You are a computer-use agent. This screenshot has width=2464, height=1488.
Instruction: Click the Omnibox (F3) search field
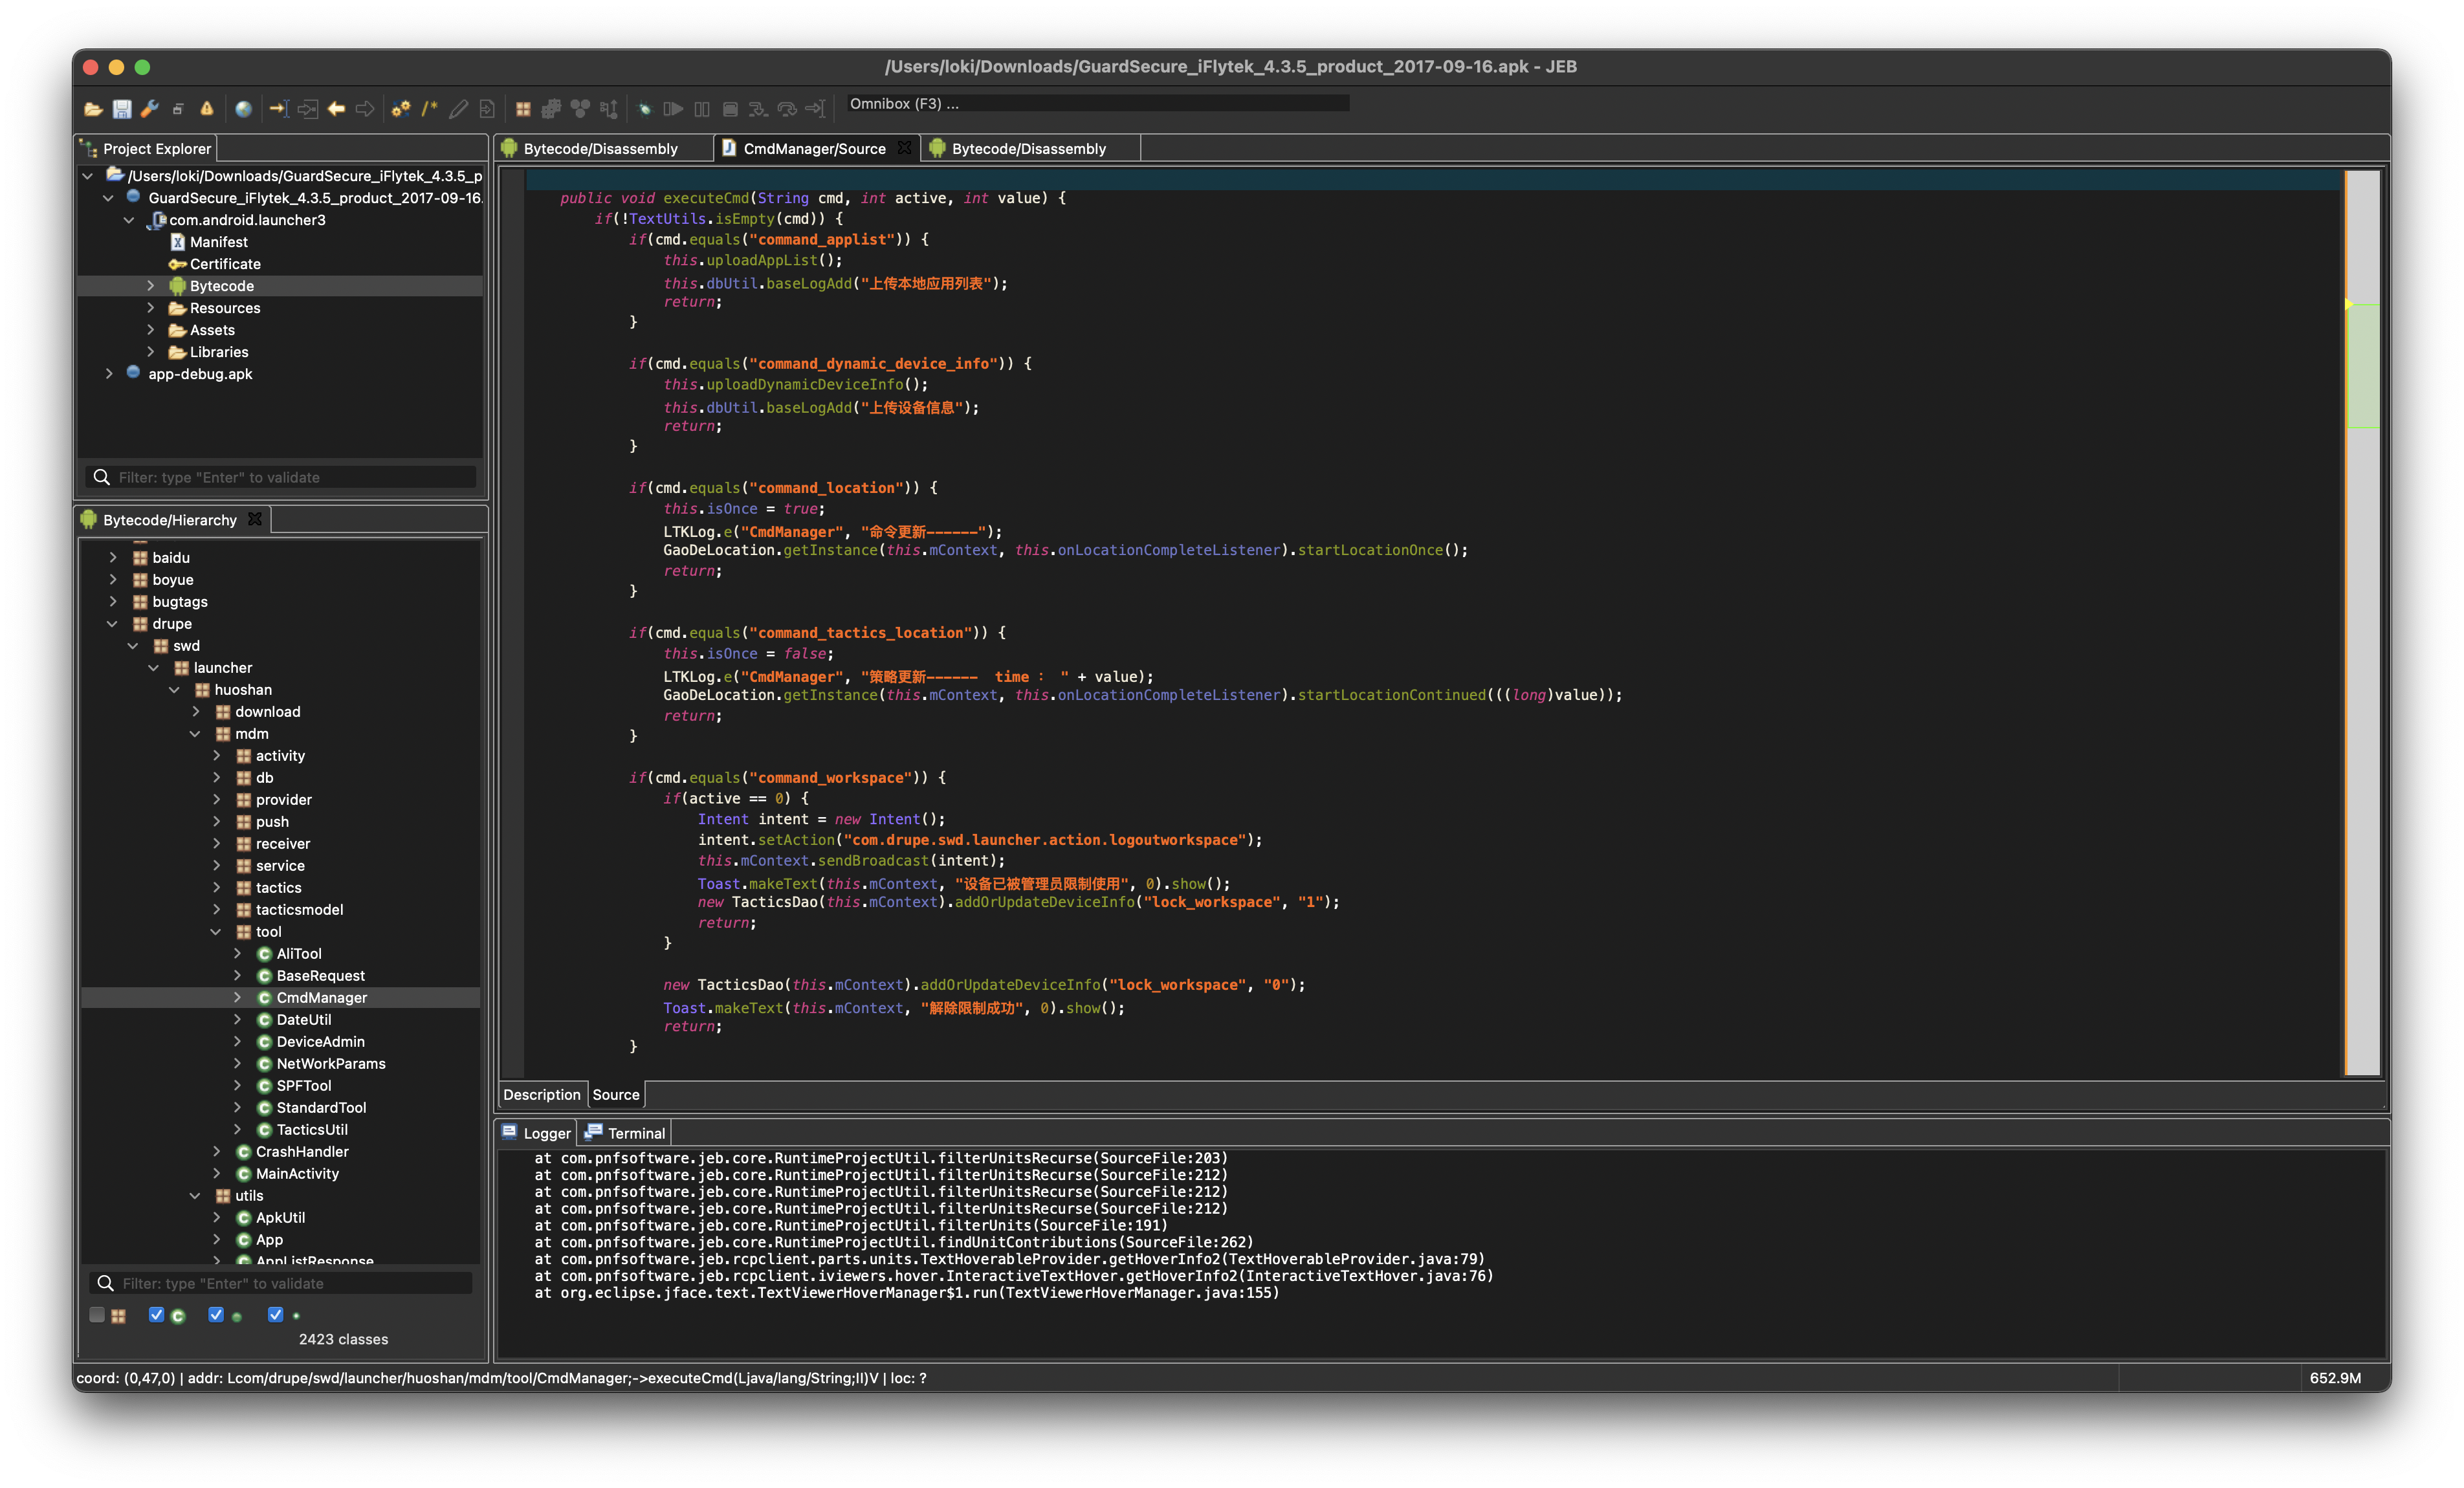(1097, 104)
